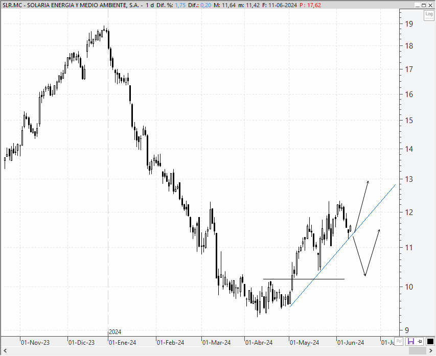
Task: Click the price axis label 9
Action: (407, 330)
